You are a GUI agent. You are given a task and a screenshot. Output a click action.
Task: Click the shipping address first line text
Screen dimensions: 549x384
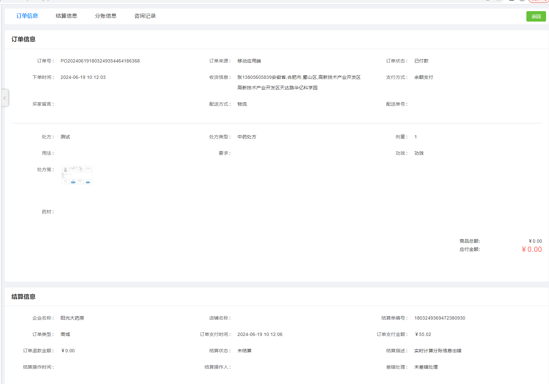299,77
